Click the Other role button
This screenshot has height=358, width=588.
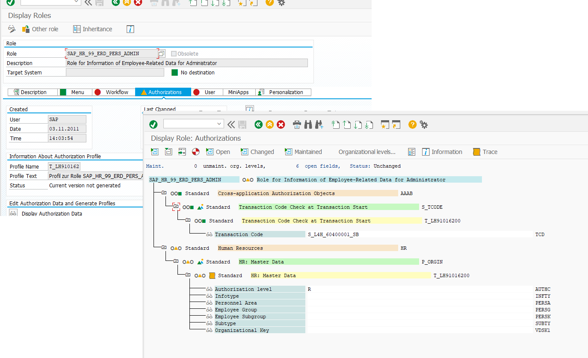40,29
